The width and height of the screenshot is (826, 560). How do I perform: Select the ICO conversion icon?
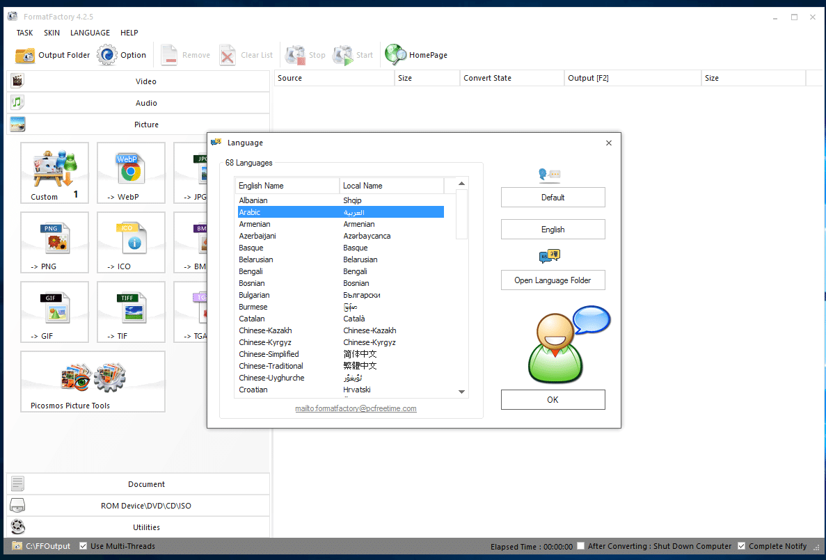[x=130, y=237]
